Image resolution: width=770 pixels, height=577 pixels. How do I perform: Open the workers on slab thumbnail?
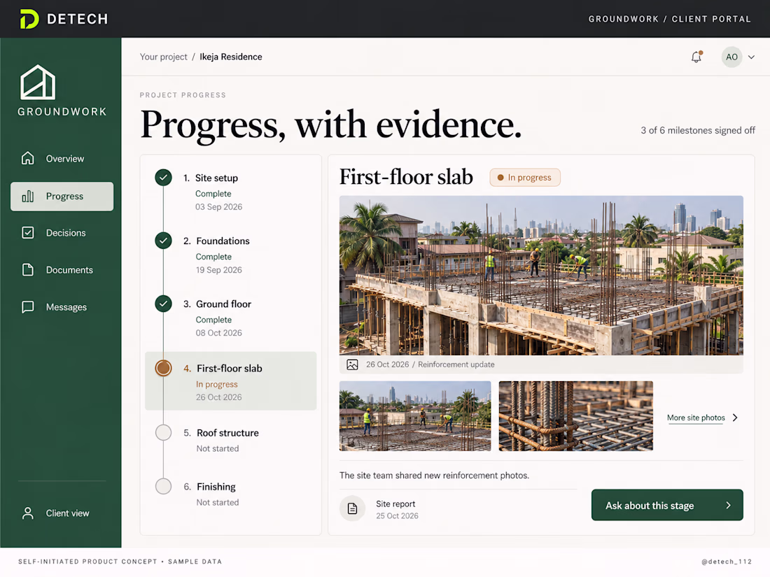click(415, 416)
